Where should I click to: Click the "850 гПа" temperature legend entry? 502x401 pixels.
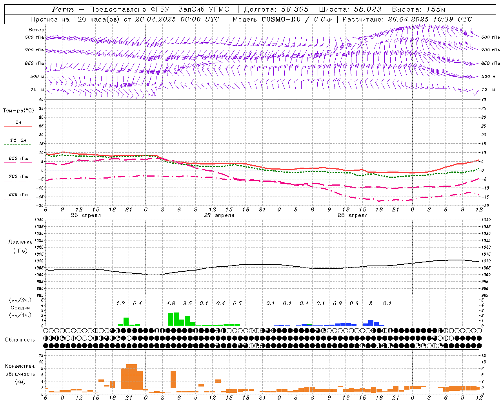[x=18, y=160]
